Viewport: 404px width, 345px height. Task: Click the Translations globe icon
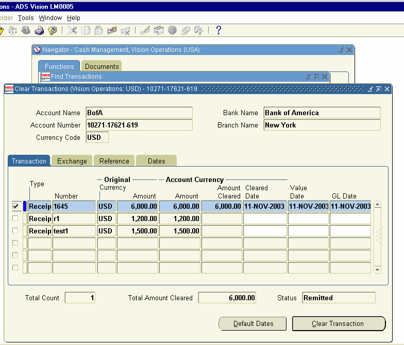(x=172, y=30)
